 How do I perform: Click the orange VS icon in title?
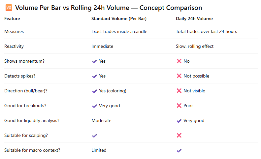click(9, 8)
